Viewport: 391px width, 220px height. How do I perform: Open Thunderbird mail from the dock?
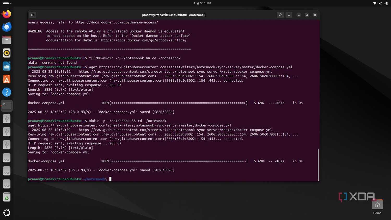coord(7,27)
